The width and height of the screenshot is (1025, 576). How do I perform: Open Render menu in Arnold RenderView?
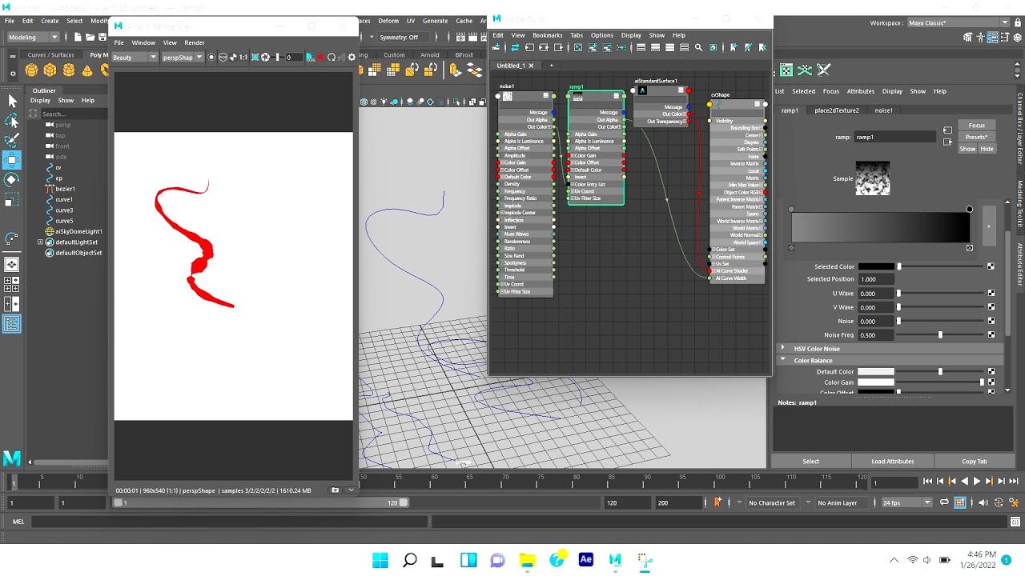(x=195, y=42)
